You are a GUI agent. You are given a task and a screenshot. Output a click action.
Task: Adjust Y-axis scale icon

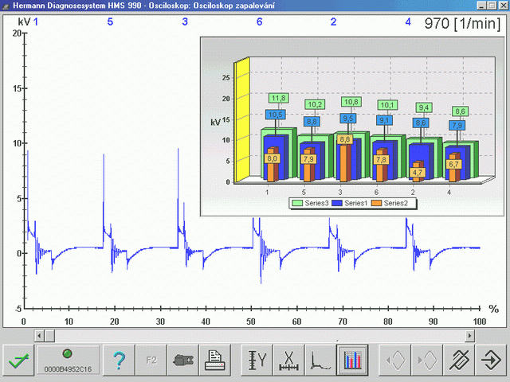(x=257, y=361)
